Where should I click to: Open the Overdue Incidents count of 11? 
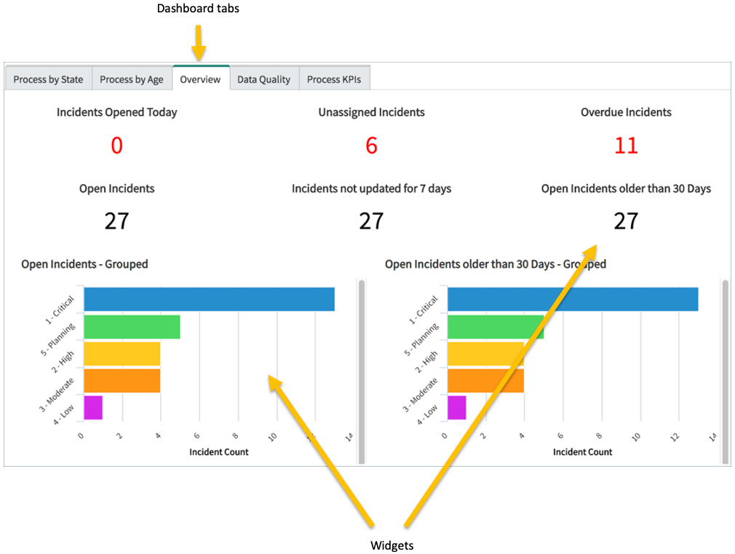click(x=626, y=146)
